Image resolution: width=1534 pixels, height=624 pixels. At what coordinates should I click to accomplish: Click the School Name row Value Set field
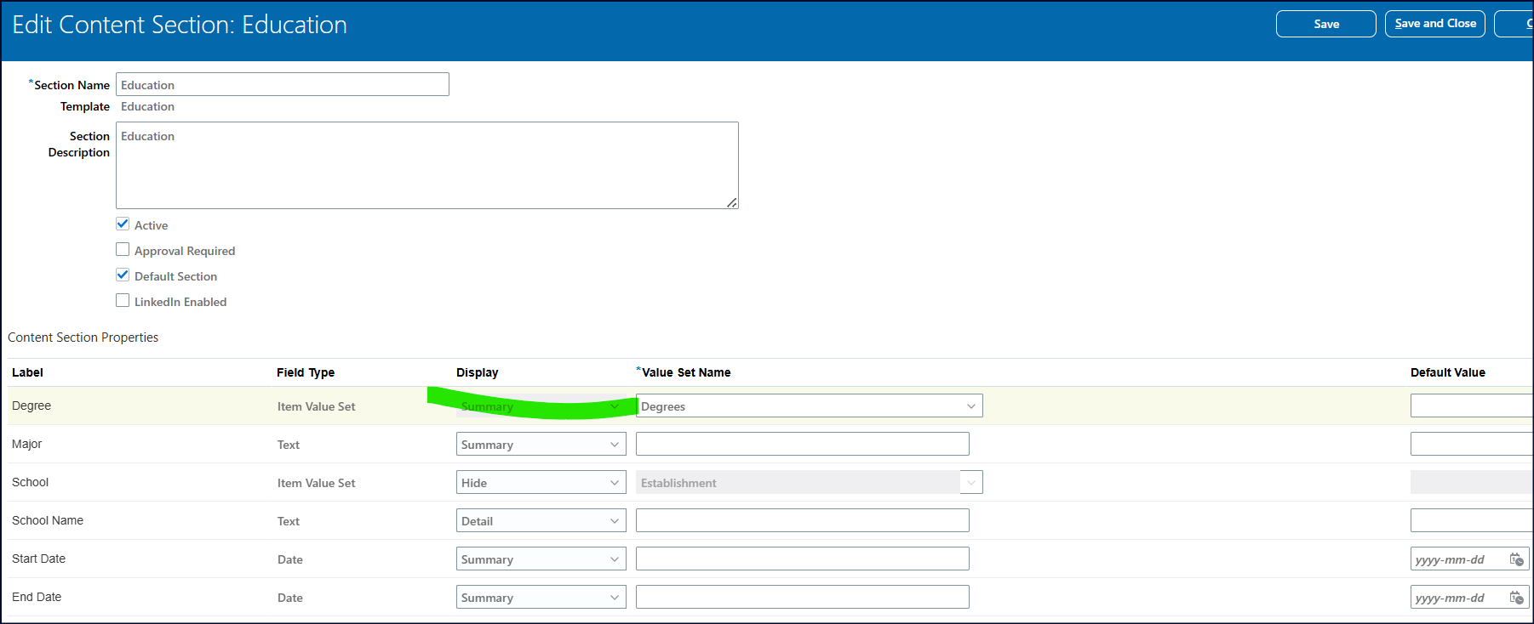pos(803,520)
